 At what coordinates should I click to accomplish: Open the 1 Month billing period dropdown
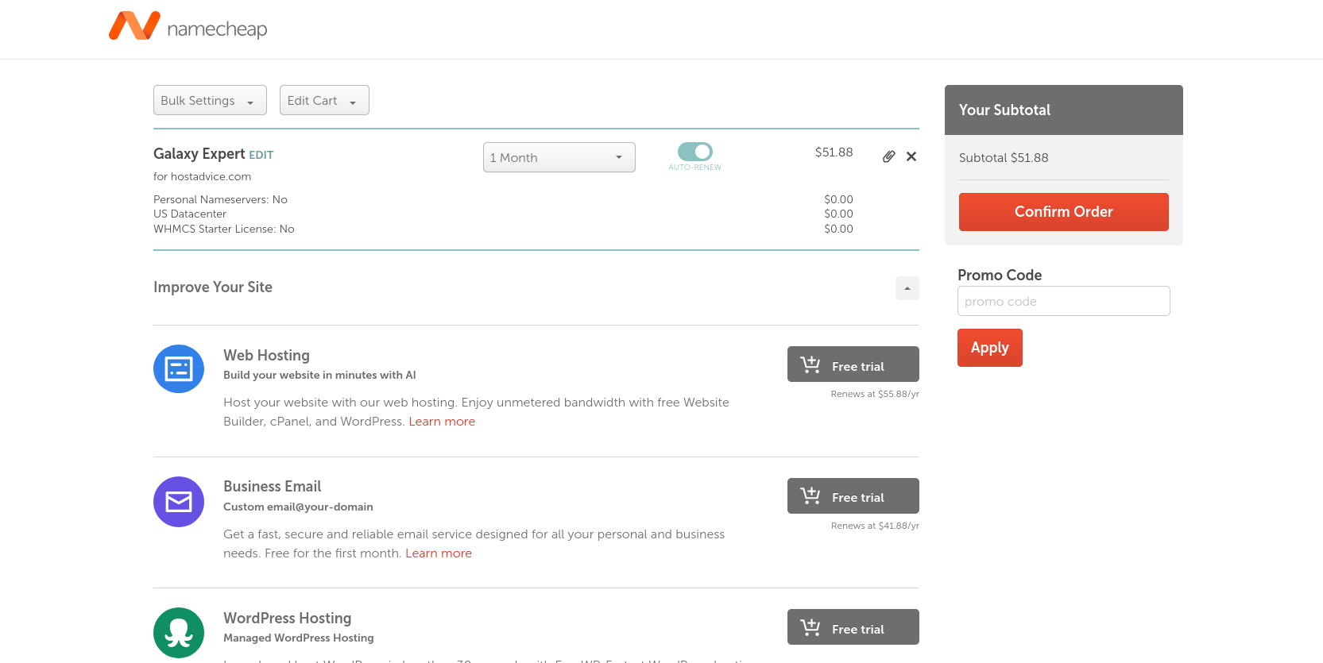(x=559, y=157)
